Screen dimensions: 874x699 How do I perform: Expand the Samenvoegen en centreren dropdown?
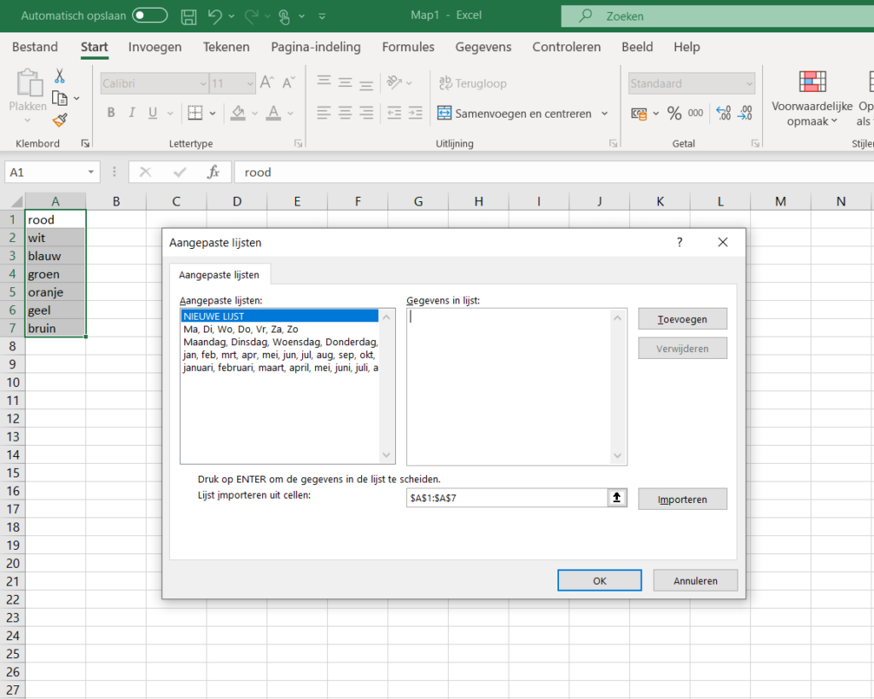click(604, 113)
